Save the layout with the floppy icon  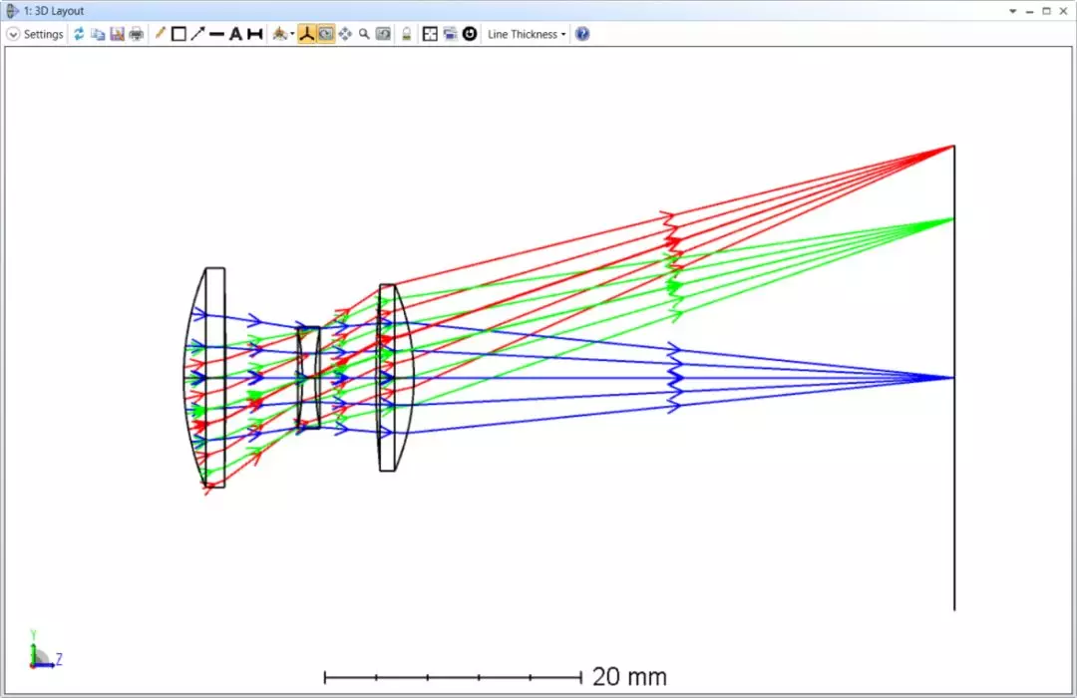pyautogui.click(x=117, y=34)
